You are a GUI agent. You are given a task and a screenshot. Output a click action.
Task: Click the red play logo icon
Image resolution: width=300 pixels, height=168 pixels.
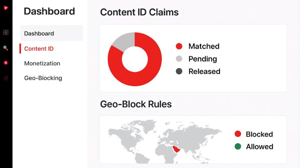click(6, 8)
